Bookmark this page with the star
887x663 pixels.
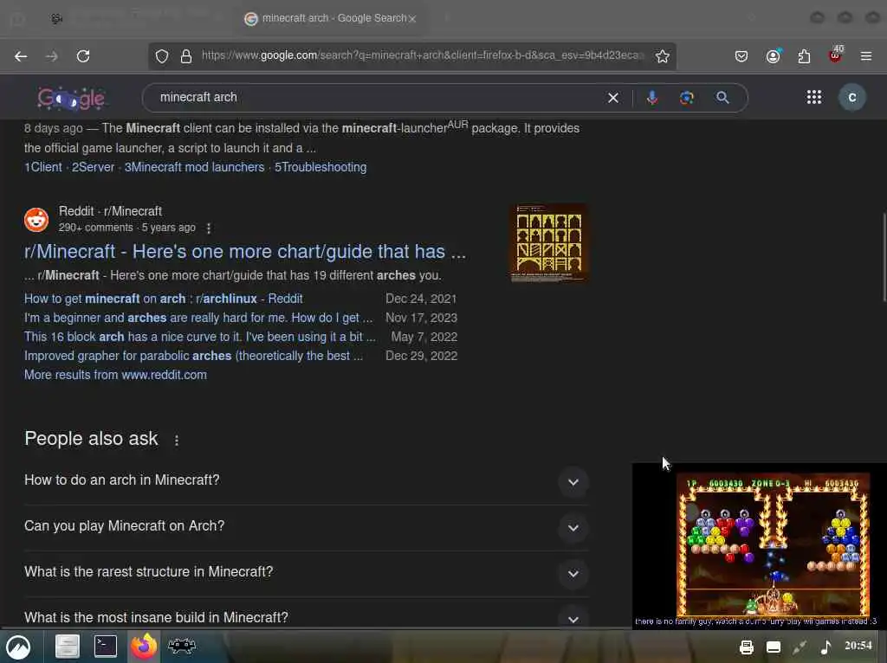pyautogui.click(x=663, y=56)
